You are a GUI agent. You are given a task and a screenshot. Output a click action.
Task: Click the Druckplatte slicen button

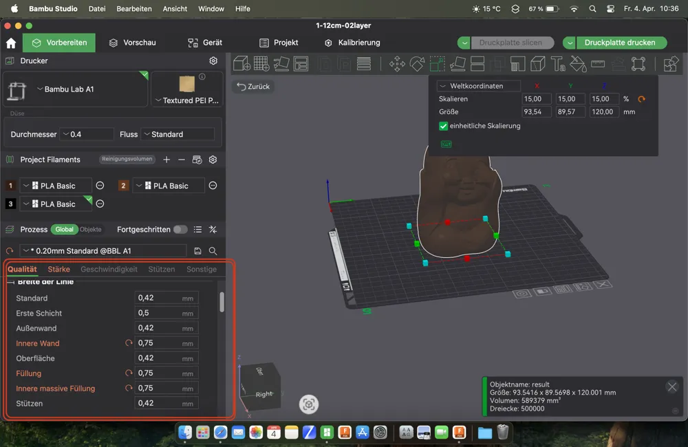point(510,43)
